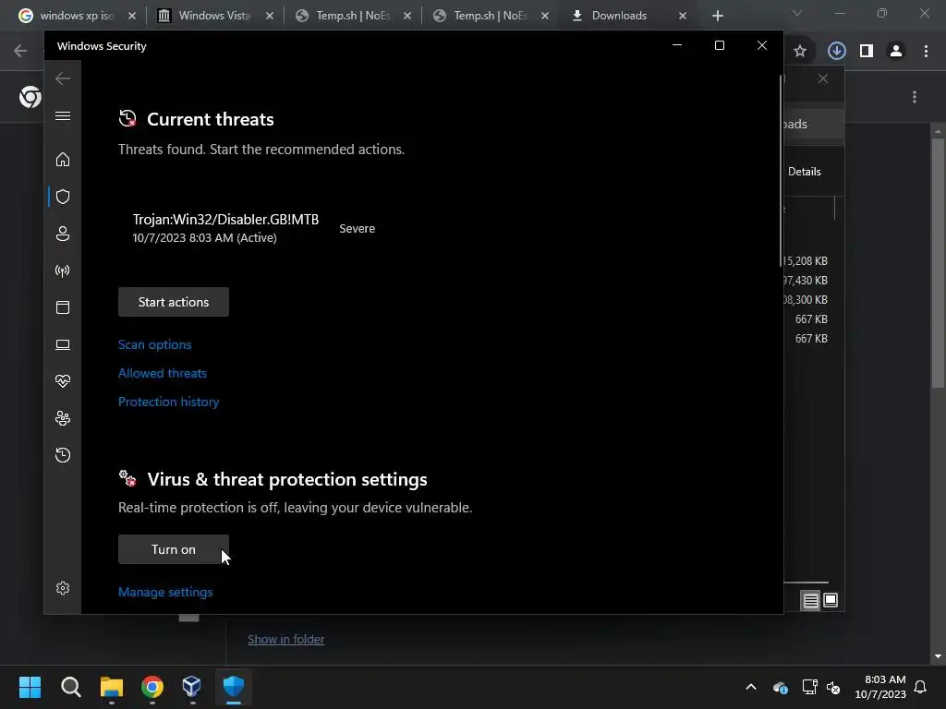The width and height of the screenshot is (946, 709).
Task: Open network status tray icon
Action: pyautogui.click(x=809, y=687)
